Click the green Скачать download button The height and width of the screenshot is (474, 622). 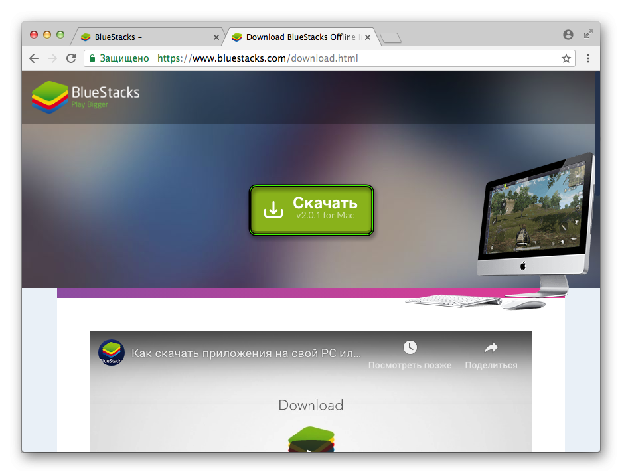click(x=311, y=210)
